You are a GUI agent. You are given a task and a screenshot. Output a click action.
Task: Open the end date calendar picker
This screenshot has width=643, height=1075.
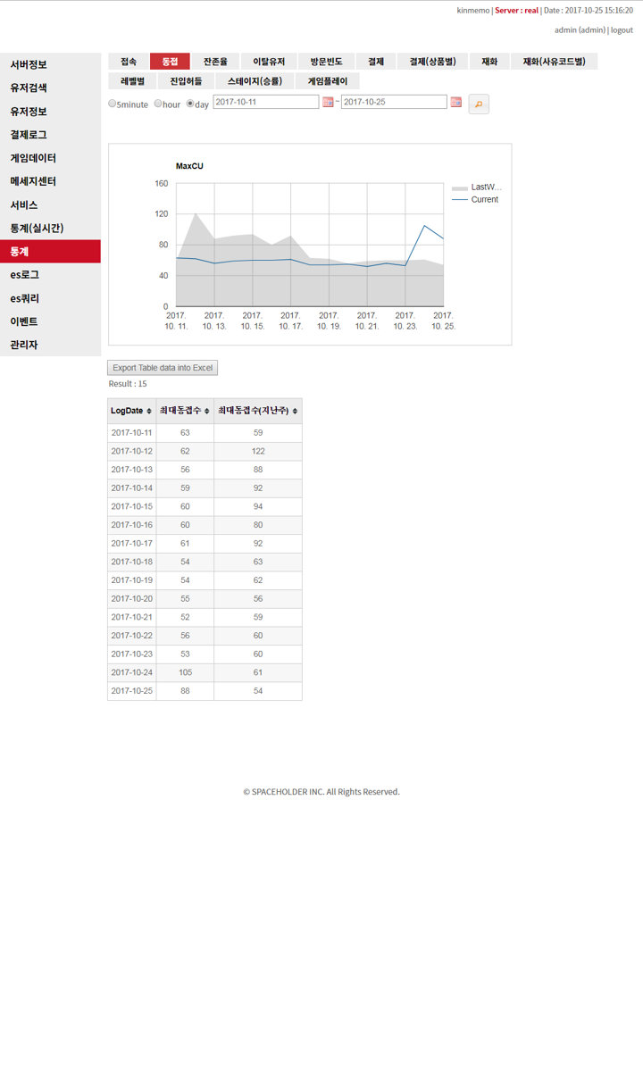[x=456, y=103]
